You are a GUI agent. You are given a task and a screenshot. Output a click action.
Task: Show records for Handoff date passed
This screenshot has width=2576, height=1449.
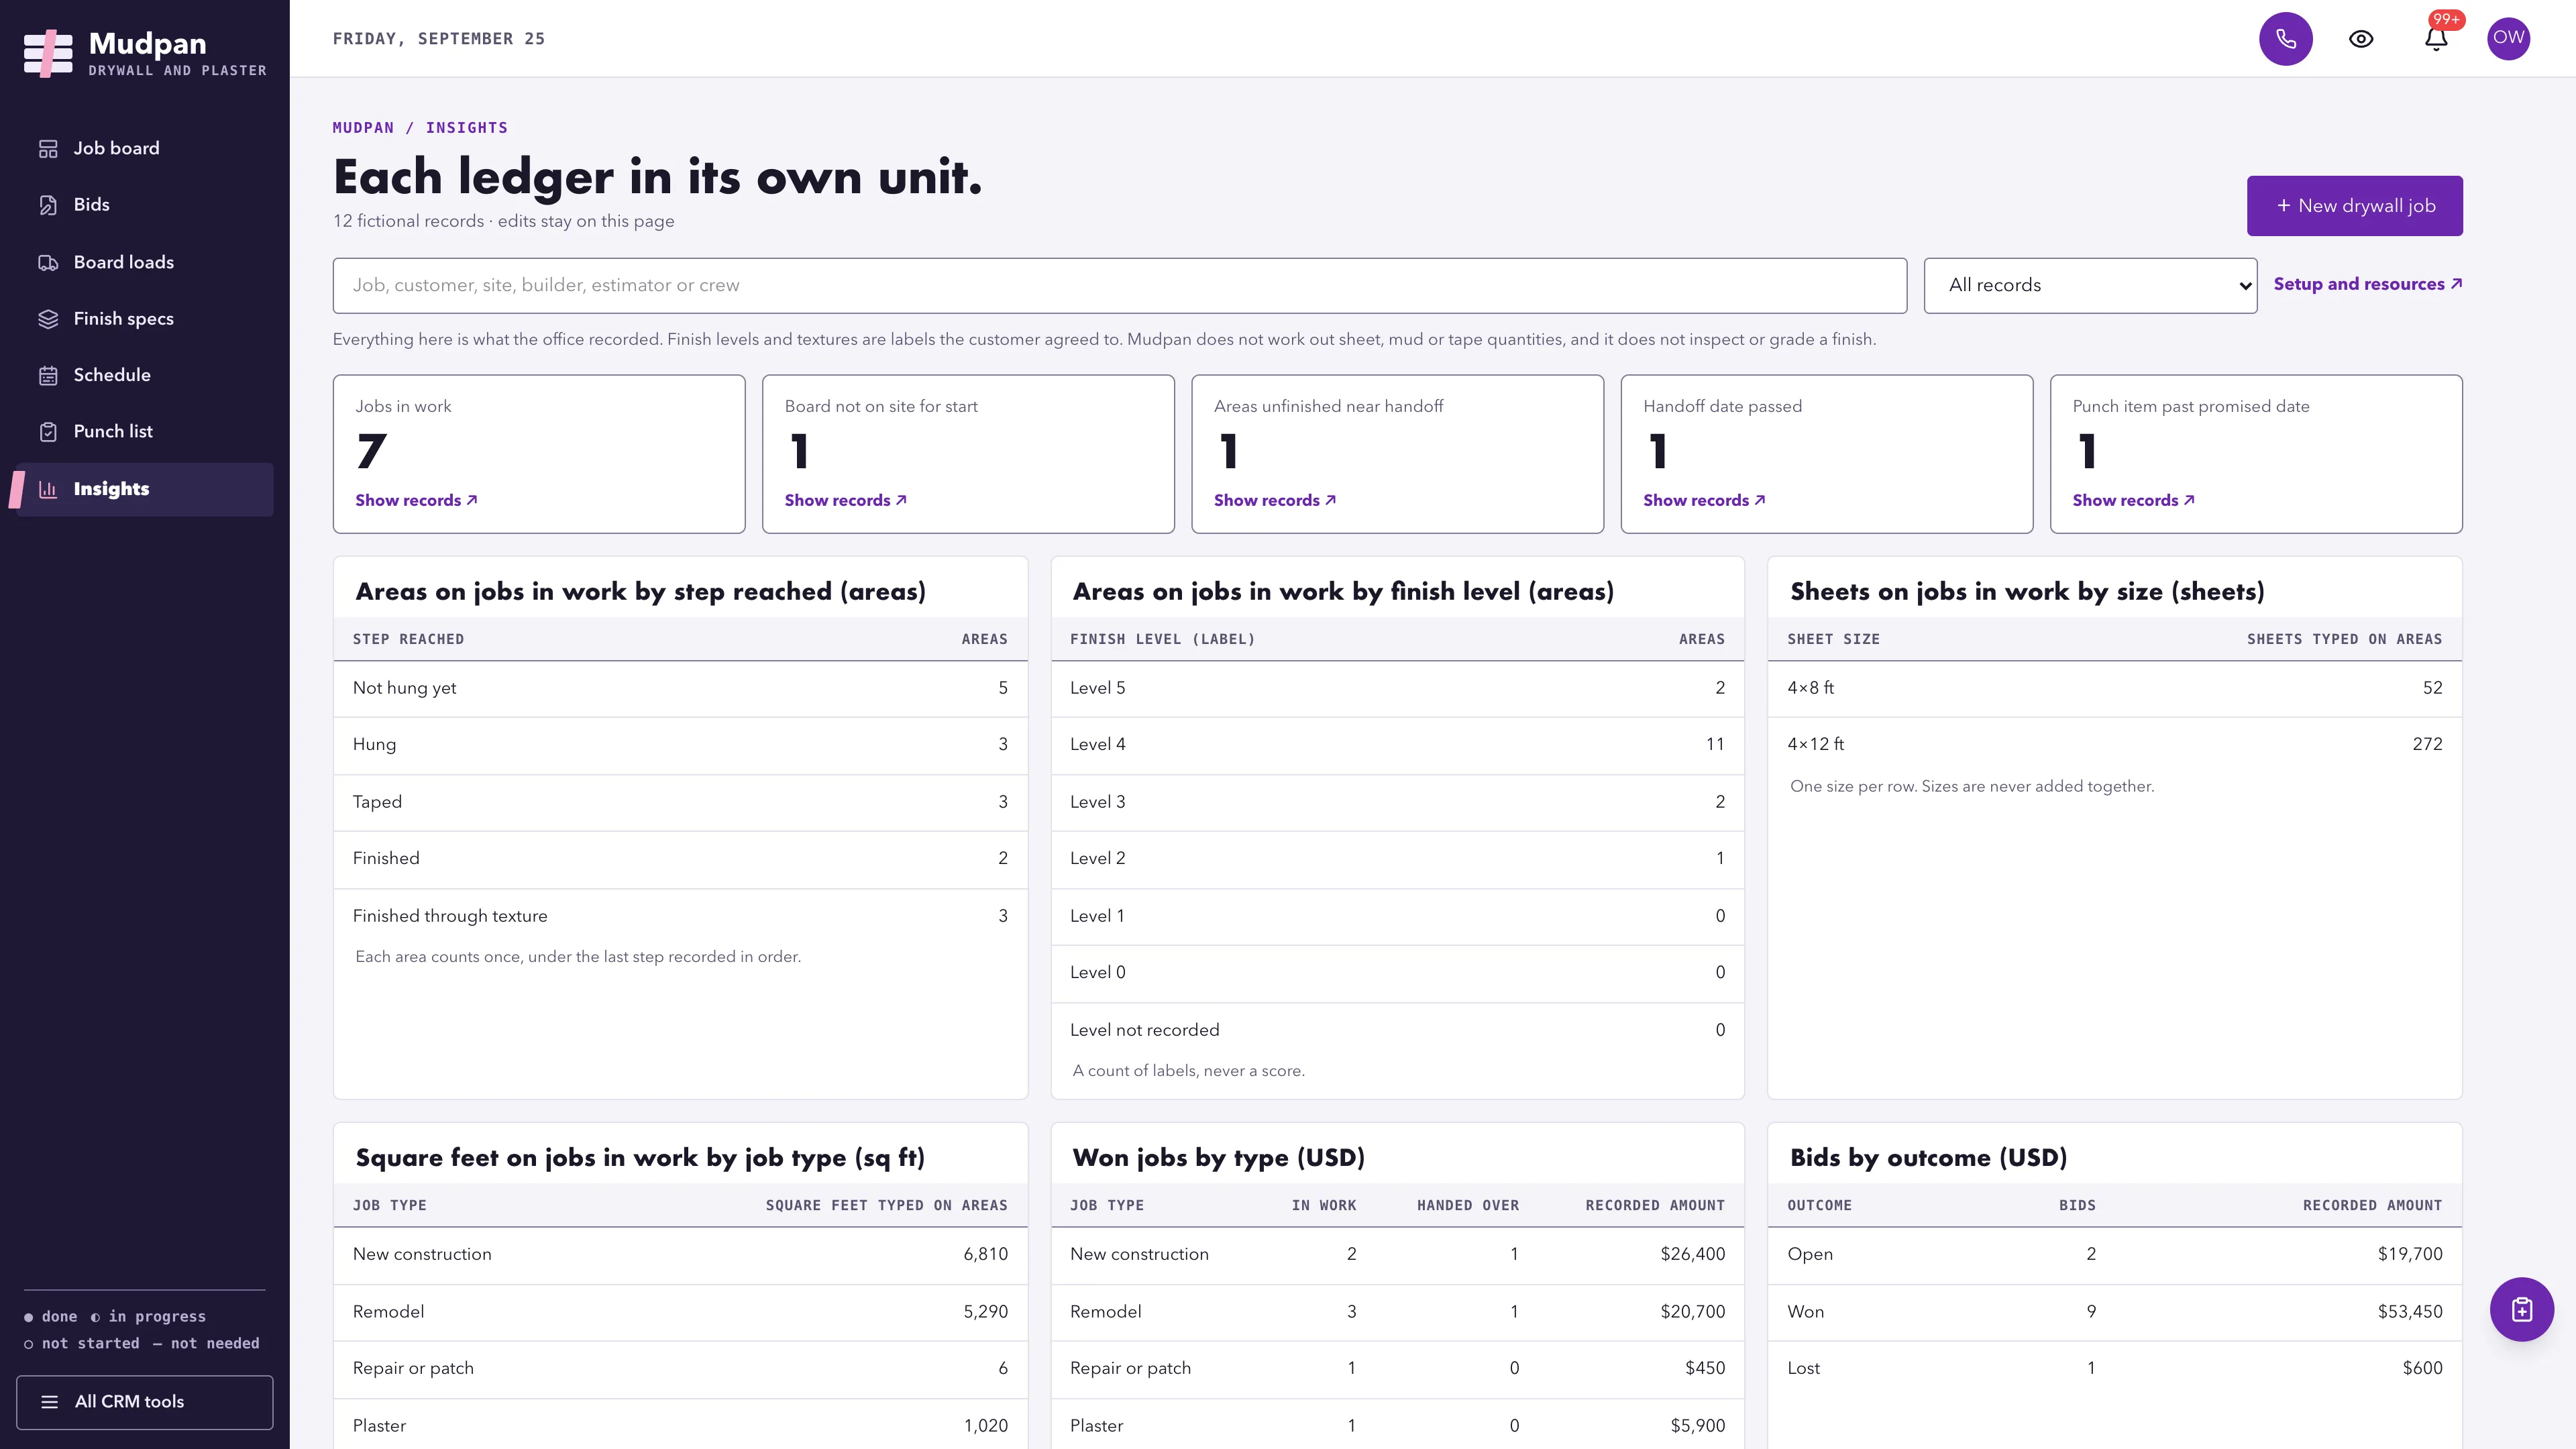click(1704, 500)
